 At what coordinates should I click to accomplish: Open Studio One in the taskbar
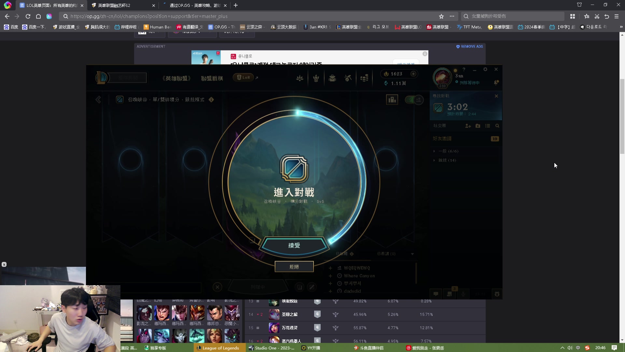click(272, 348)
